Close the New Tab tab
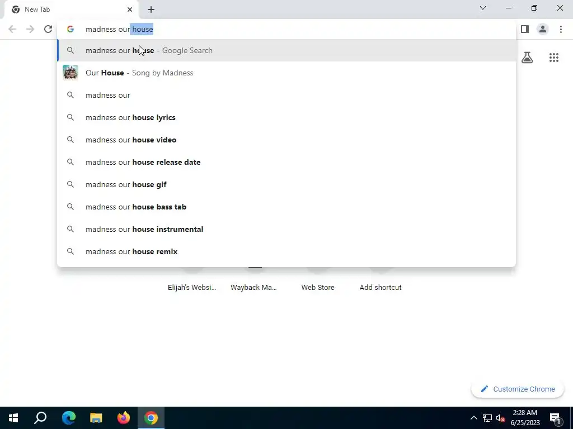Screen dimensions: 573x429 tap(130, 9)
